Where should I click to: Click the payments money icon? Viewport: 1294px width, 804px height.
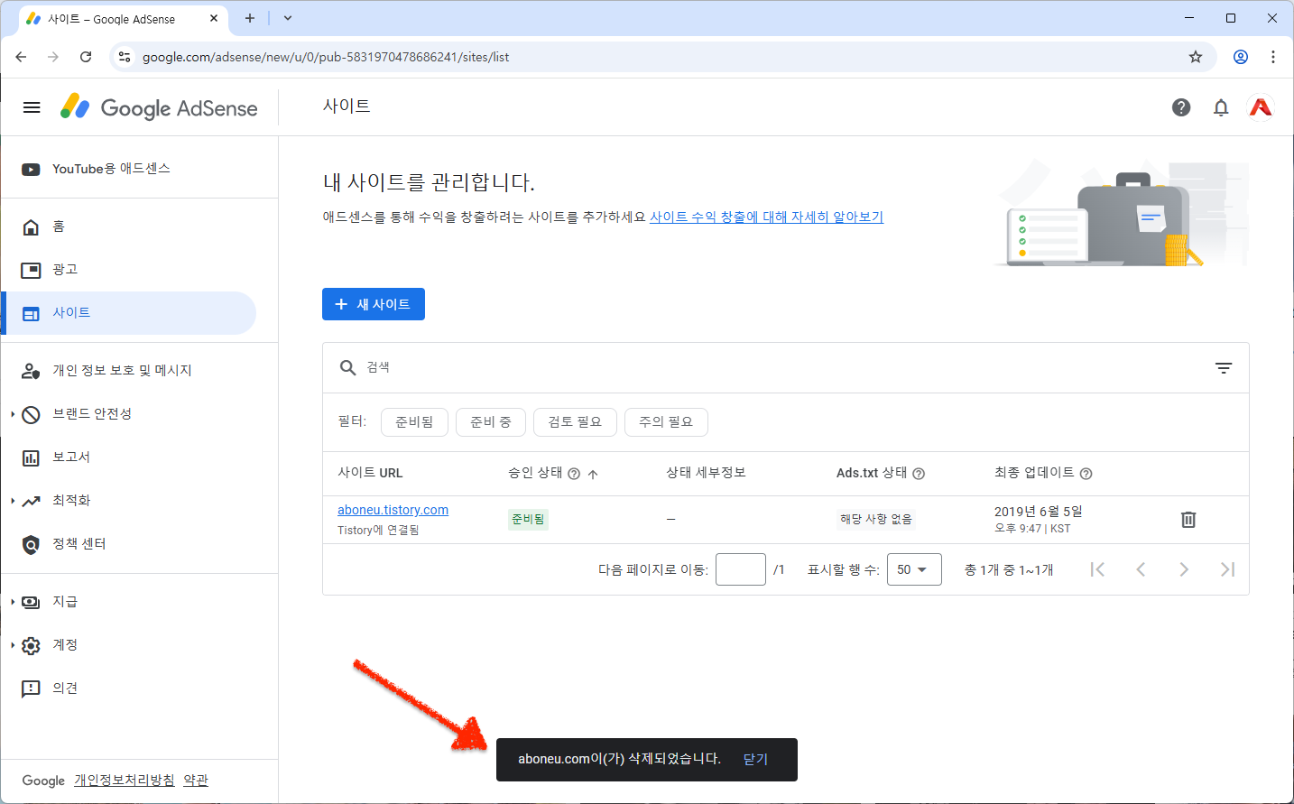point(31,602)
